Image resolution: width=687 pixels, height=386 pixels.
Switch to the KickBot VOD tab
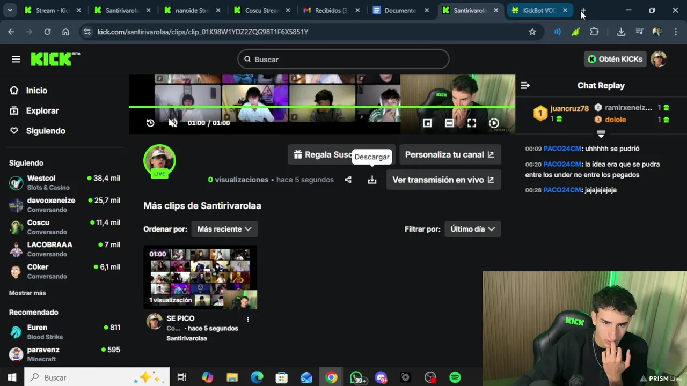pos(539,10)
